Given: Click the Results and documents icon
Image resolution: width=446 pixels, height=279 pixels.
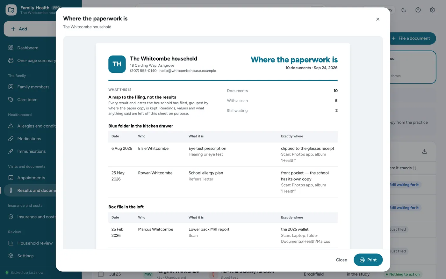Looking at the screenshot, I should click(11, 190).
